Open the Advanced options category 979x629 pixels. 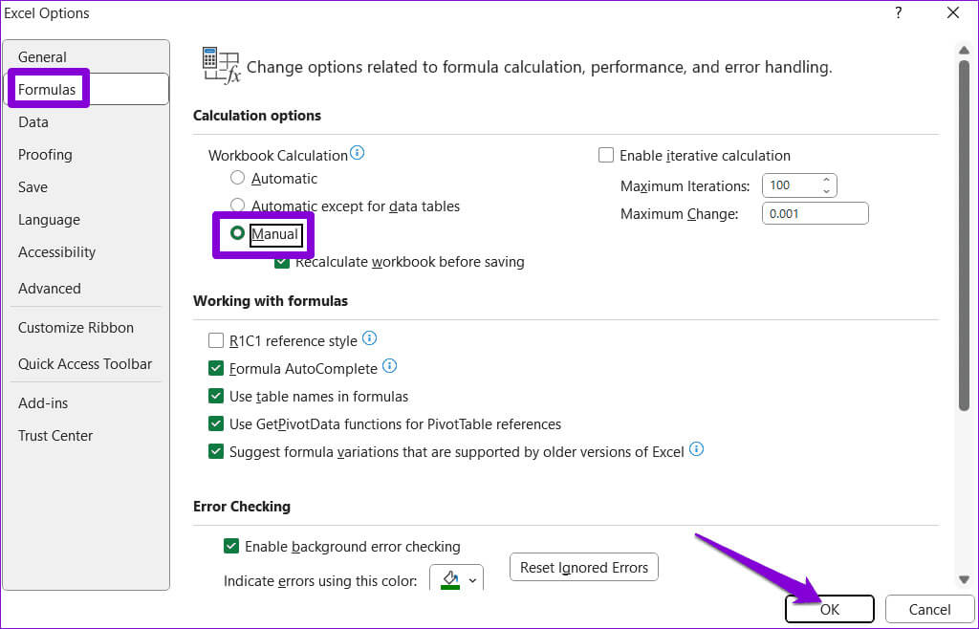pos(50,288)
